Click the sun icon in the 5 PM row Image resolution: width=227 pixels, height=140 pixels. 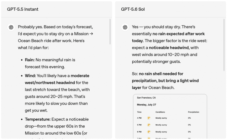click(149, 125)
